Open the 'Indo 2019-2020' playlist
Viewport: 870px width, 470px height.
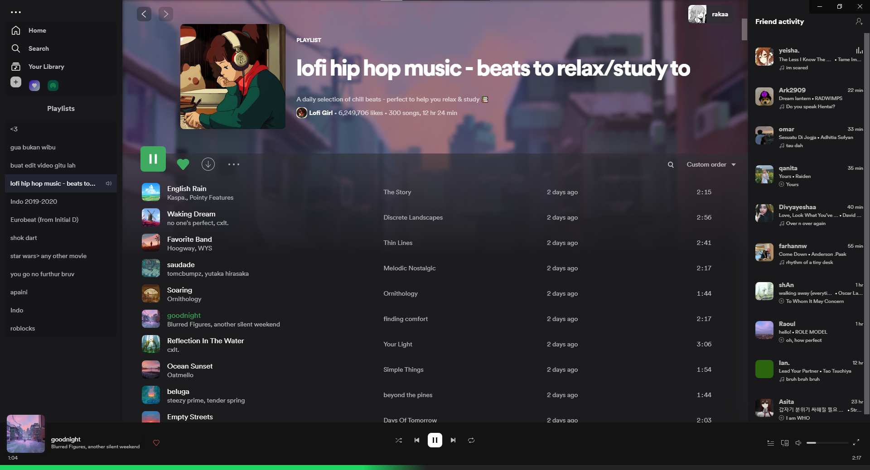(34, 201)
